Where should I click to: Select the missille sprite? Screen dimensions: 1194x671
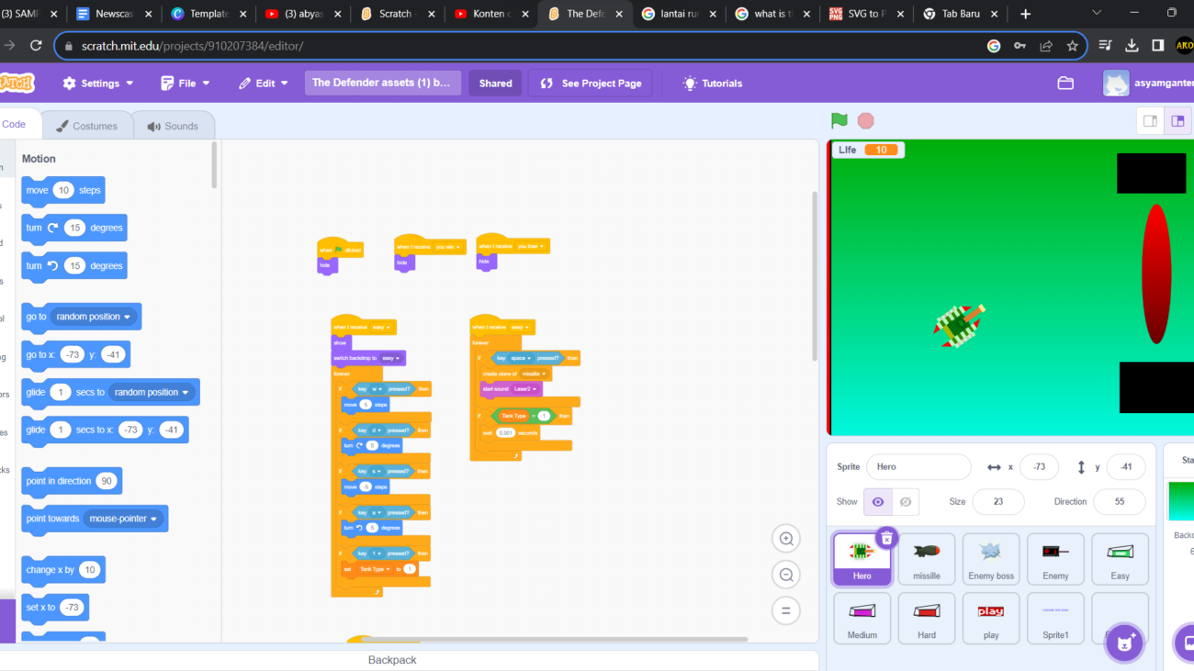coord(927,559)
